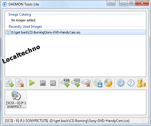Add a DT virtual drive

[65, 83]
